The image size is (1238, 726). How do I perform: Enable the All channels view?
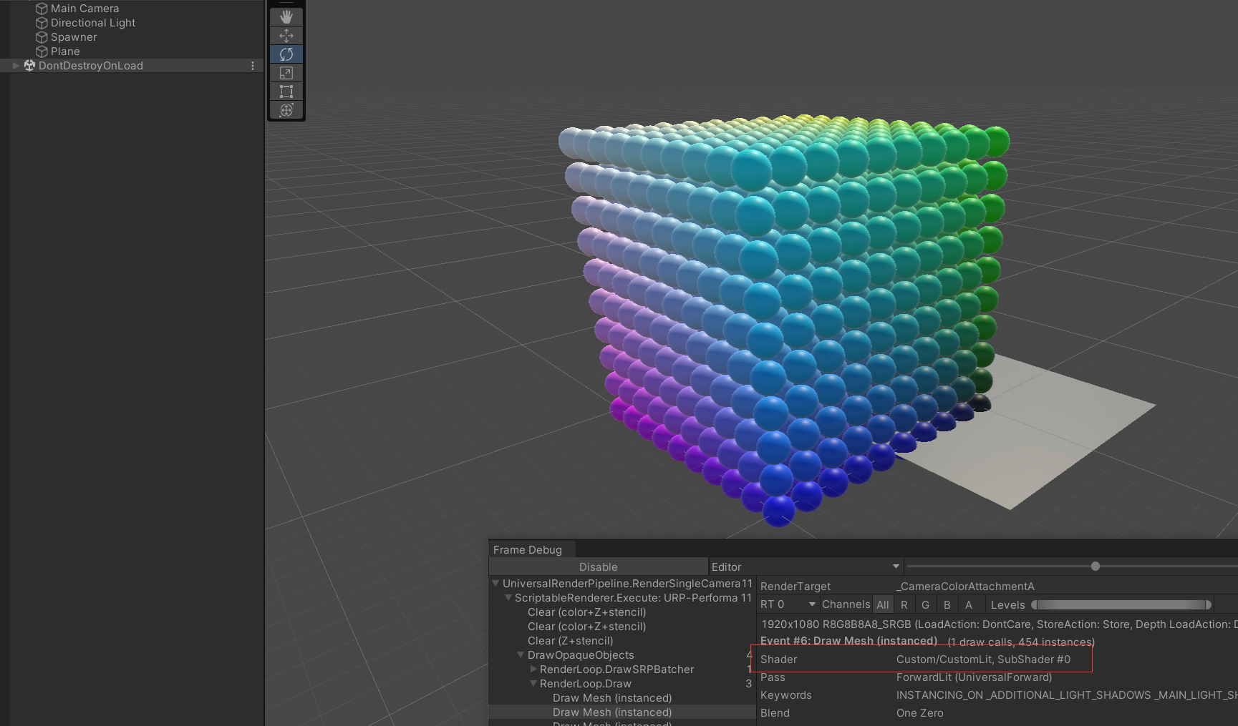pyautogui.click(x=883, y=604)
